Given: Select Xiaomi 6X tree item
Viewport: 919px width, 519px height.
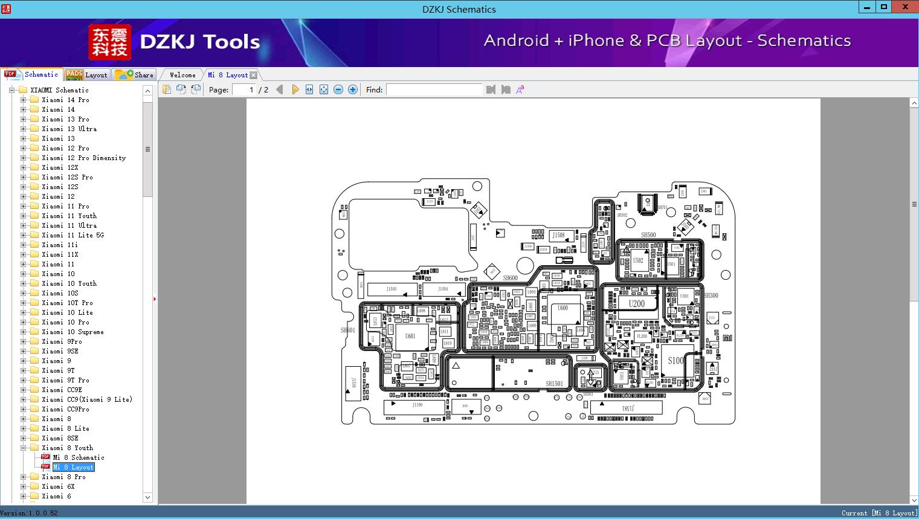Looking at the screenshot, I should pos(59,486).
